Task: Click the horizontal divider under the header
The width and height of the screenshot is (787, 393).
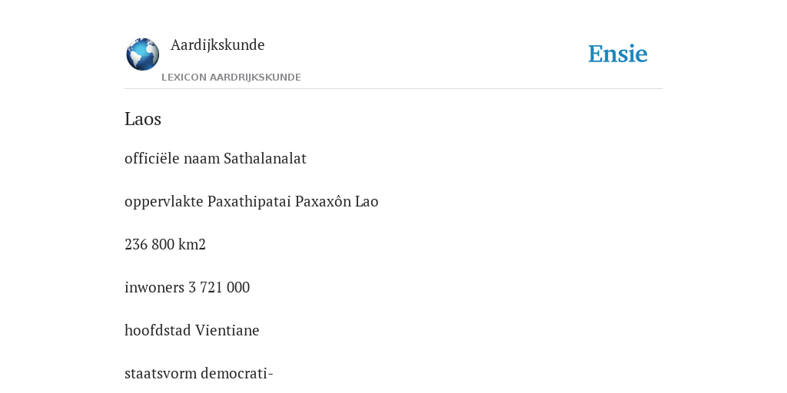Action: 393,89
